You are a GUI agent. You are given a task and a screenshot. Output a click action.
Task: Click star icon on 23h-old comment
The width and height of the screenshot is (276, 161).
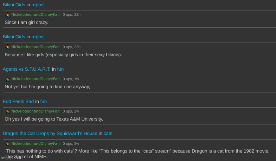tap(8, 47)
